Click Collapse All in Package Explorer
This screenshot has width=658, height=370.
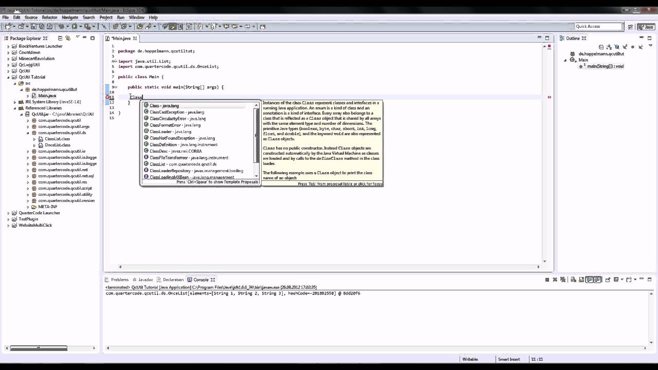(x=60, y=38)
